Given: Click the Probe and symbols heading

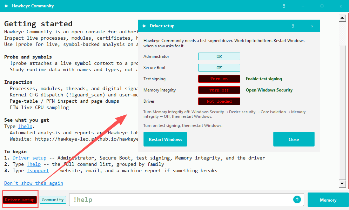Looking at the screenshot, I should tap(28, 57).
